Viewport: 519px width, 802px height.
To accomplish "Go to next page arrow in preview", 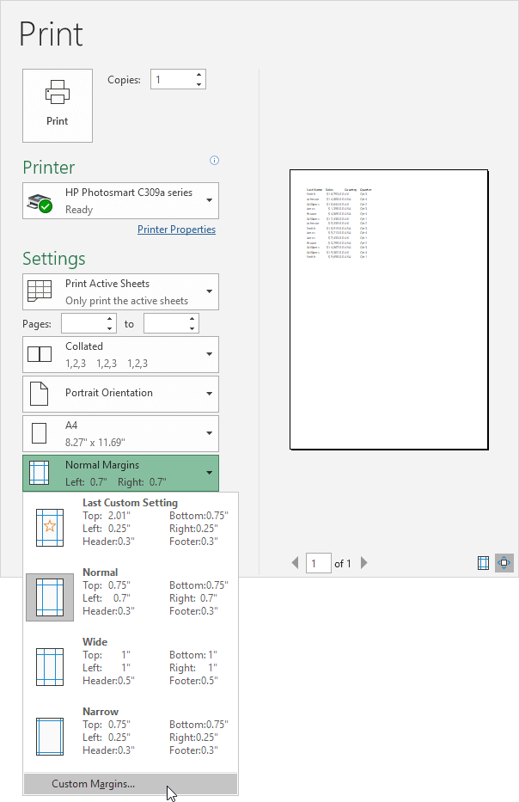I will [364, 563].
